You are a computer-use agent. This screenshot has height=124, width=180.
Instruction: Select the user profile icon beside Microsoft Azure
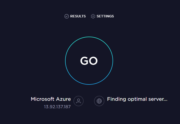click(x=78, y=101)
